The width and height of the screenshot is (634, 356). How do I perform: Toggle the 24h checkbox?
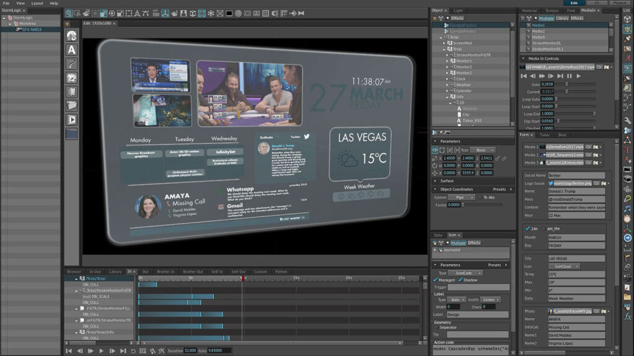(x=528, y=229)
